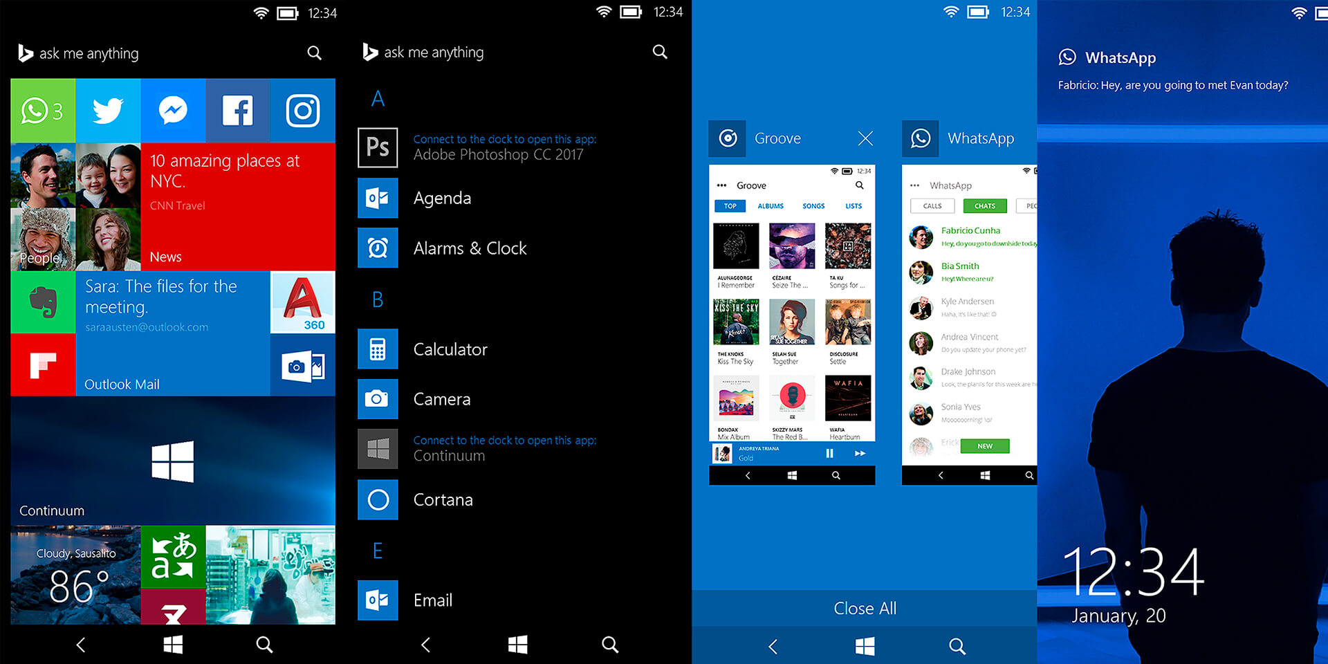This screenshot has width=1328, height=664.
Task: Open Calculator from the app list
Action: coord(423,349)
